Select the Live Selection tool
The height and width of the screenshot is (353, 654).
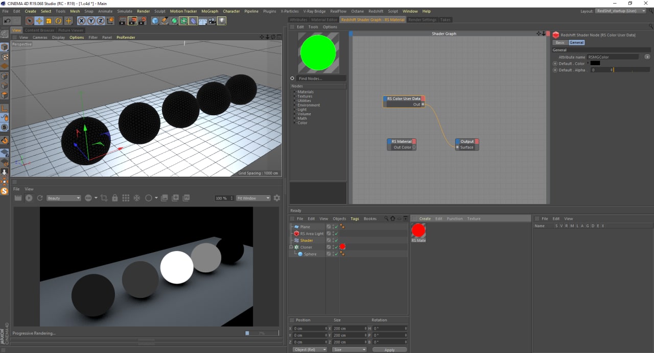pyautogui.click(x=29, y=21)
